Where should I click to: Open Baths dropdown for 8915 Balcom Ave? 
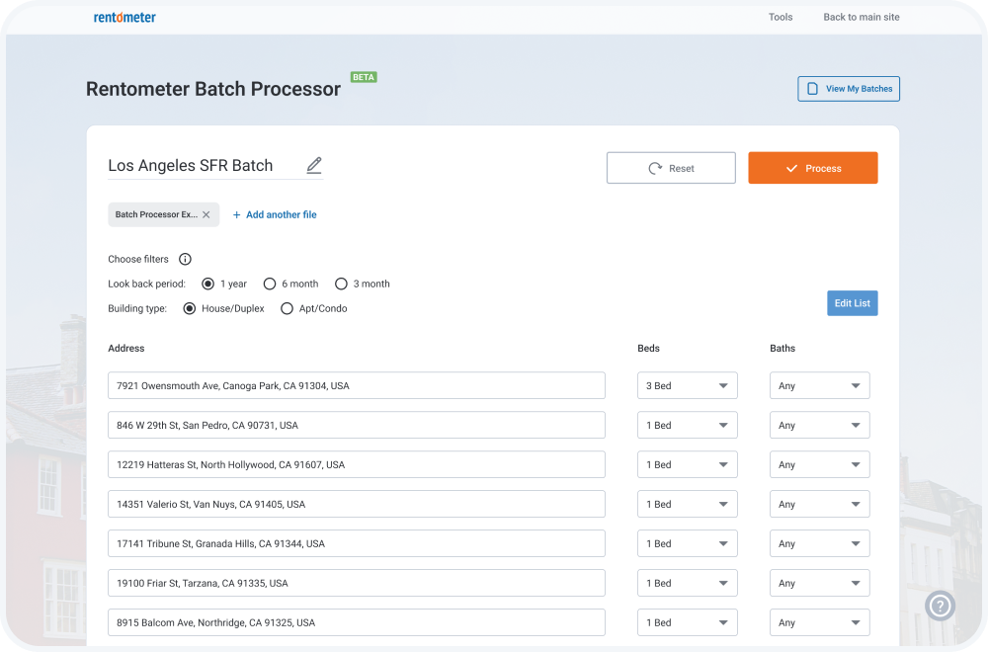pyautogui.click(x=820, y=622)
